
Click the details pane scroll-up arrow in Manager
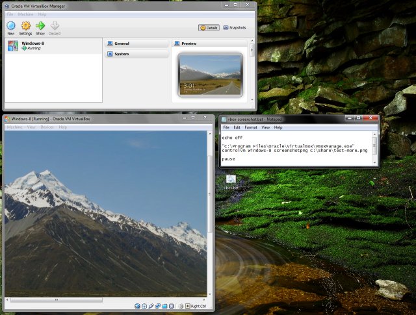[252, 41]
